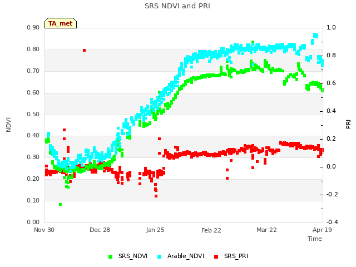Click the -0.4 PRI axis value

pyautogui.click(x=332, y=222)
